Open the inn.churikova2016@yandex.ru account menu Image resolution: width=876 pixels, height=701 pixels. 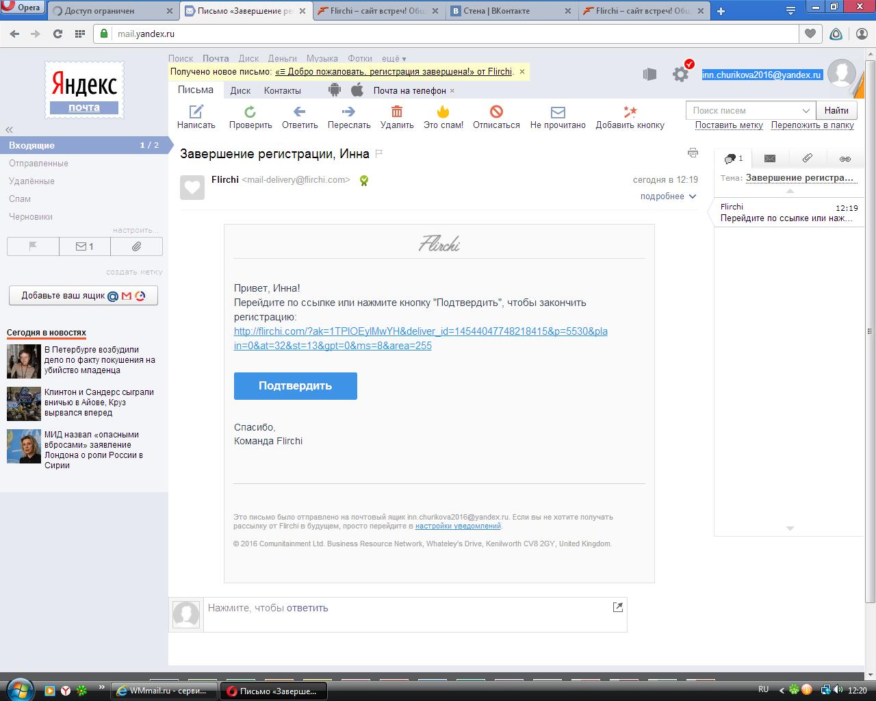[x=762, y=75]
